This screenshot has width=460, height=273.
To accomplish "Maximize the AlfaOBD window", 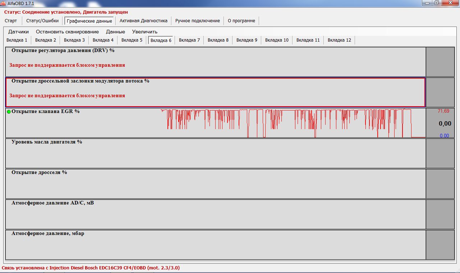I will [436, 3].
